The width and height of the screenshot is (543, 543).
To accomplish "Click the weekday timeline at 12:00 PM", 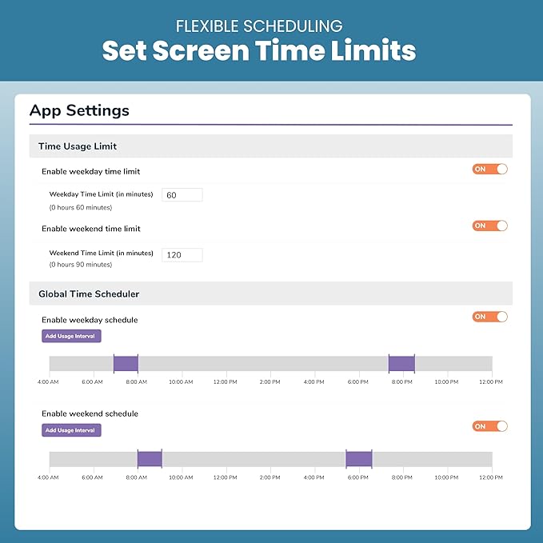I will click(x=226, y=364).
